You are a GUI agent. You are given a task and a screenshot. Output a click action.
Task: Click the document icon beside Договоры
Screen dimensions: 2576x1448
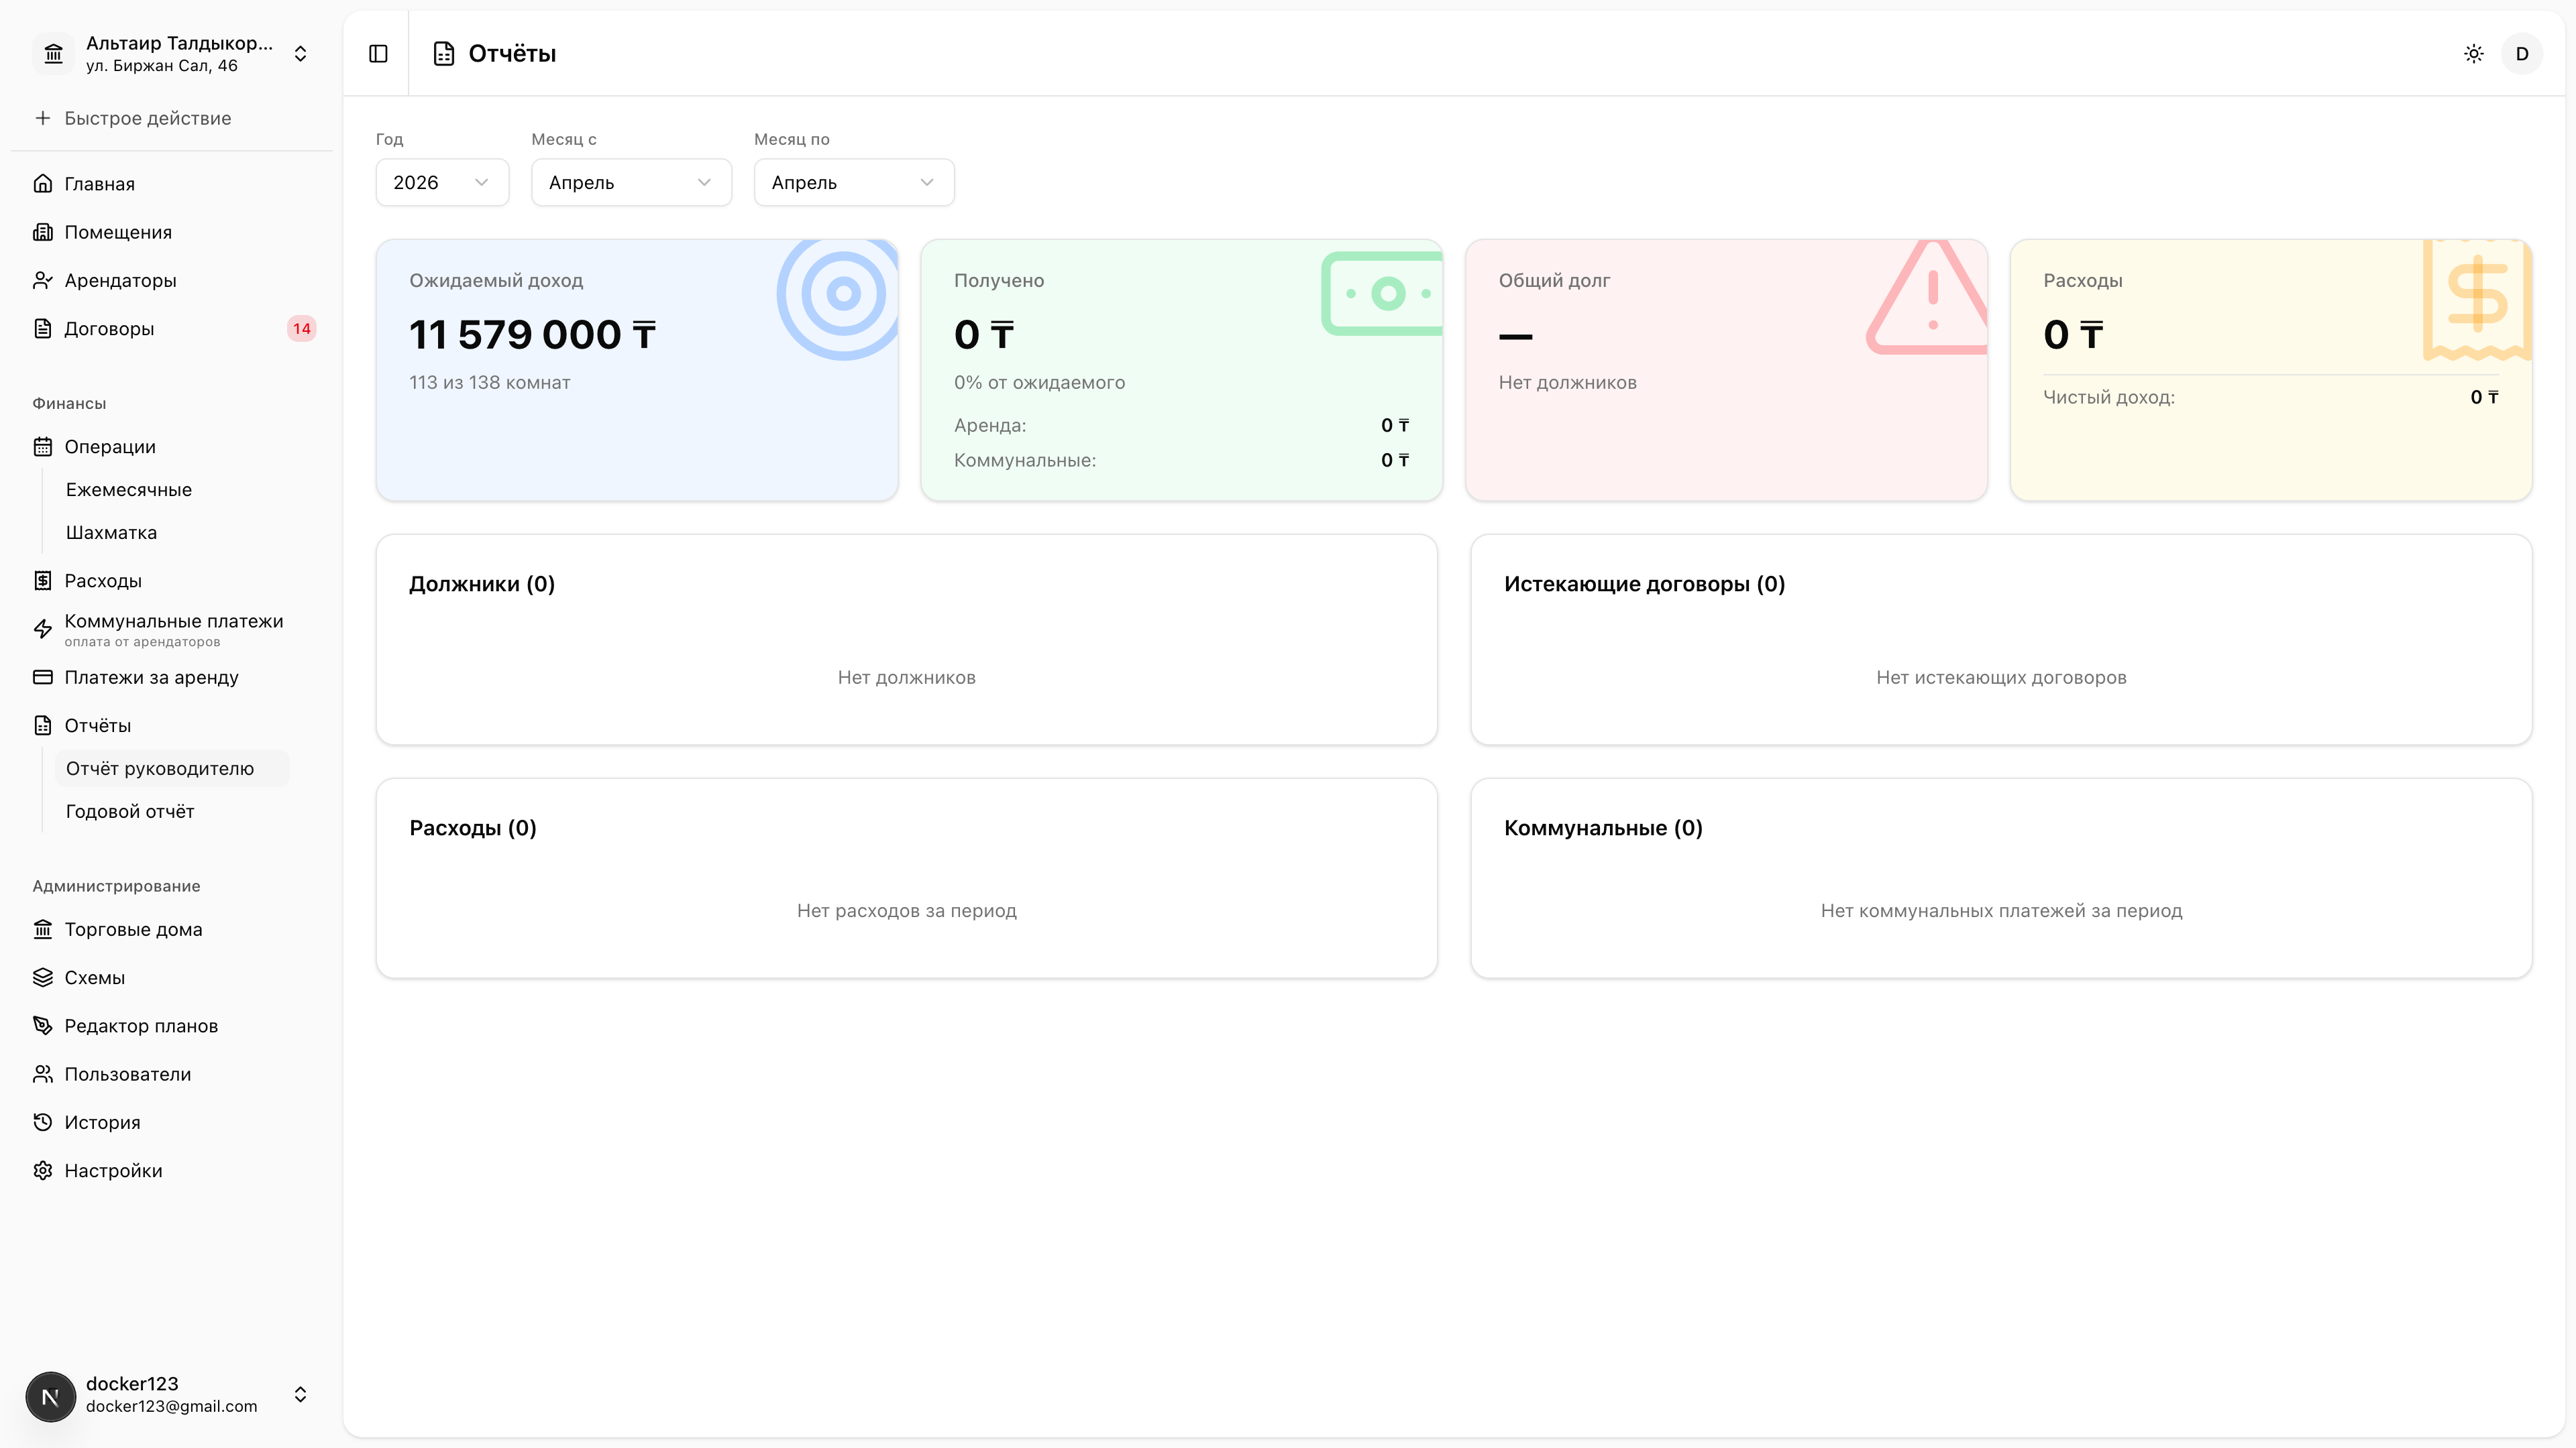[x=43, y=328]
